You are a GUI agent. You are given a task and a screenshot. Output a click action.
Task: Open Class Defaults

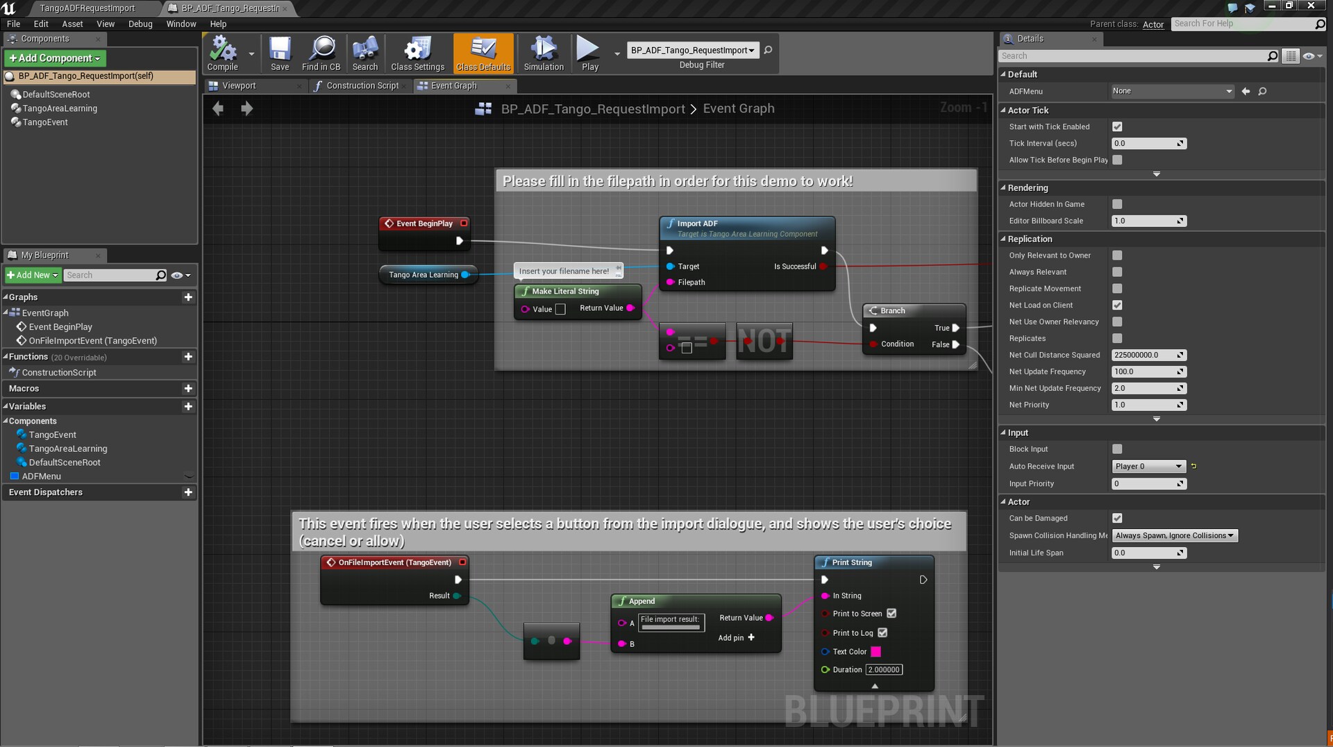(483, 52)
